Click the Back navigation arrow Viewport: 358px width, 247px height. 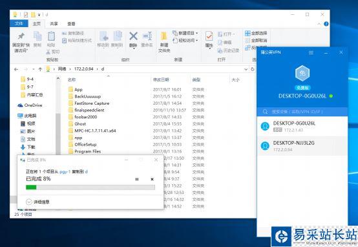pos(16,69)
